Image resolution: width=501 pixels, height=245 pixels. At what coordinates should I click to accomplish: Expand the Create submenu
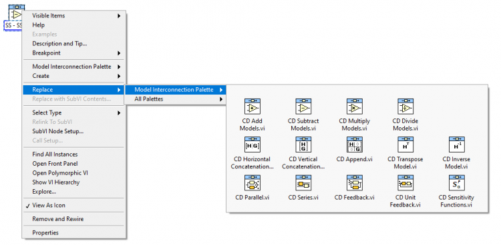pos(73,76)
